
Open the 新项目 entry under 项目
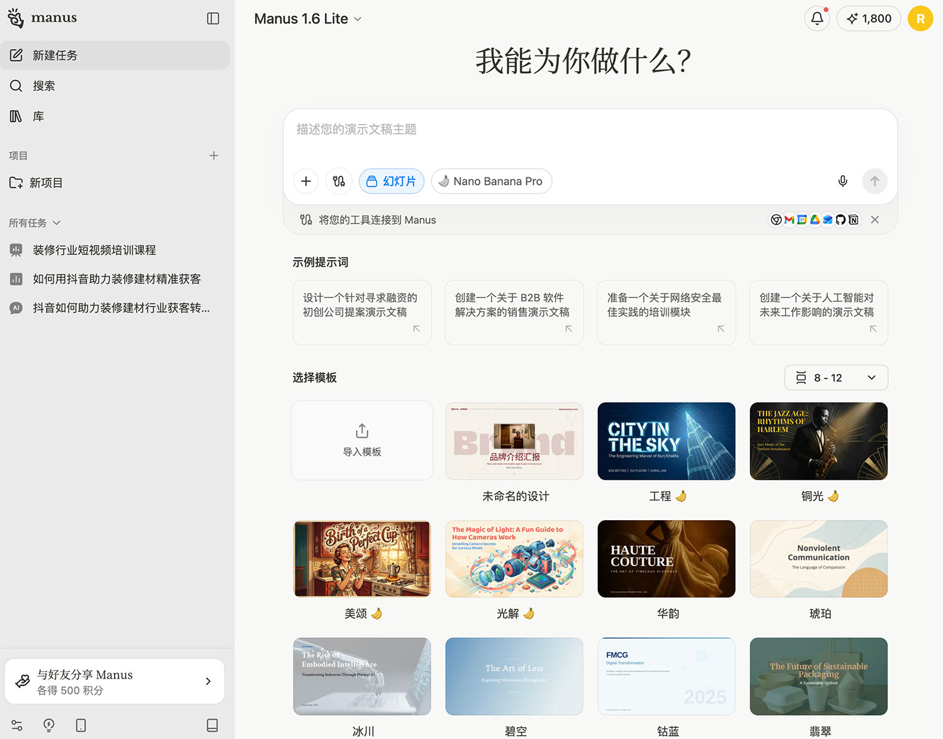(47, 182)
